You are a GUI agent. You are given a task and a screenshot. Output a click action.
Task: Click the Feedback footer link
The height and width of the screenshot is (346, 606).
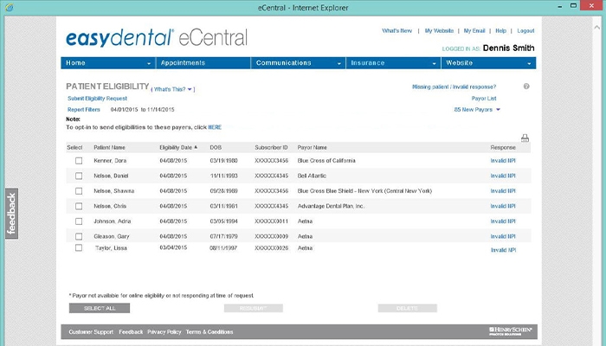click(131, 331)
